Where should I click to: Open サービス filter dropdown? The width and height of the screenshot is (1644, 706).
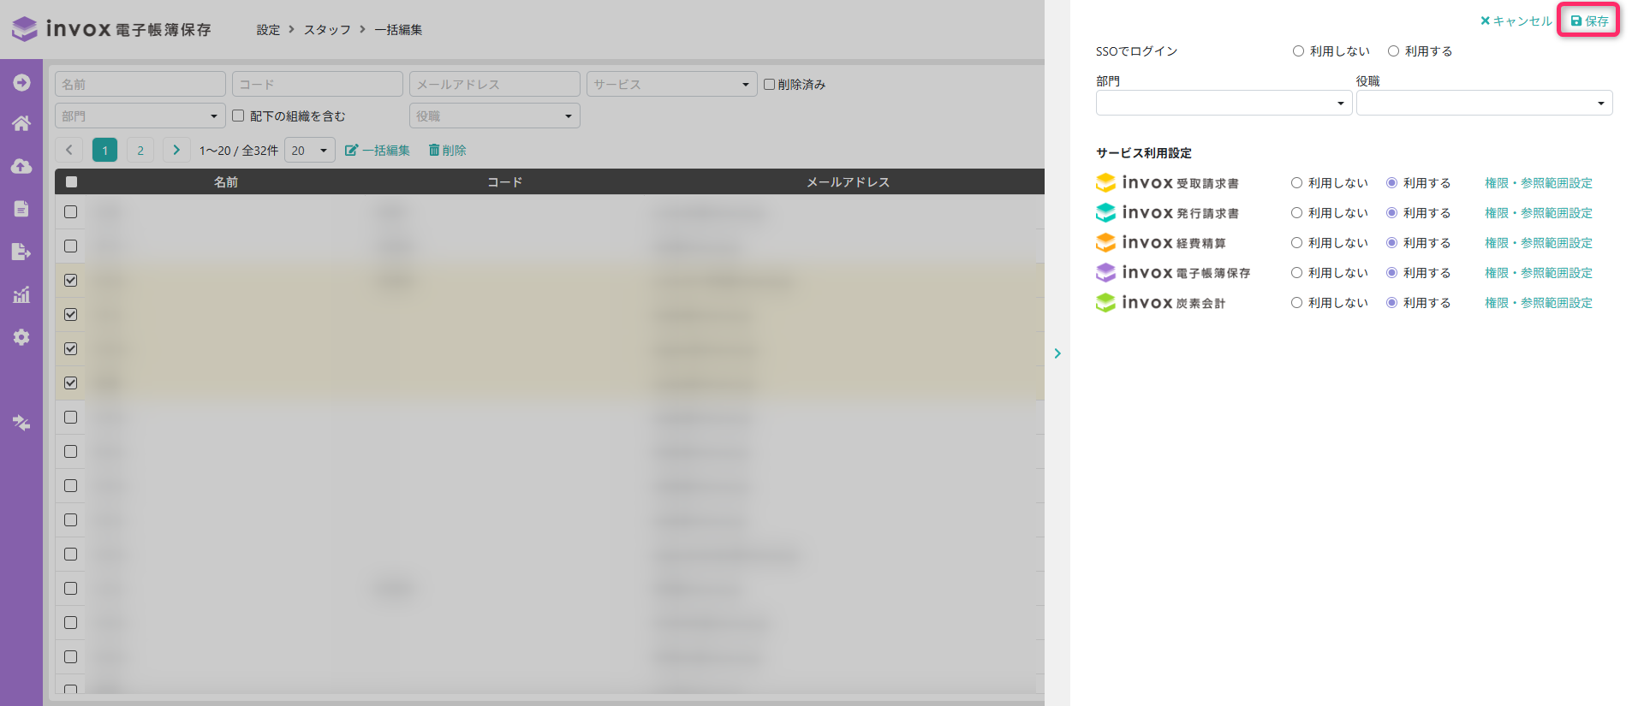672,84
